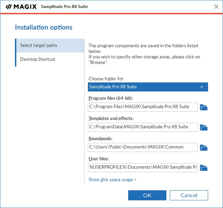223x208 pixels.
Task: Click the "User files:" field label
Action: pos(99,159)
